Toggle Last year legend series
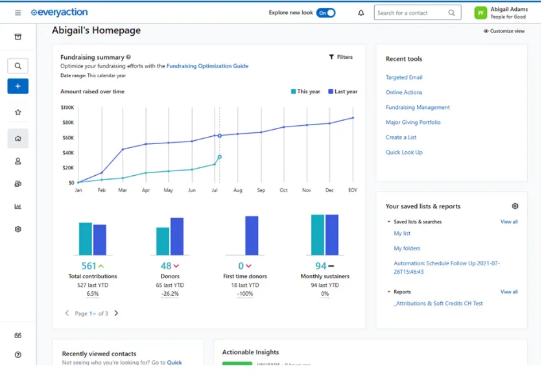The width and height of the screenshot is (544, 375). tap(343, 91)
